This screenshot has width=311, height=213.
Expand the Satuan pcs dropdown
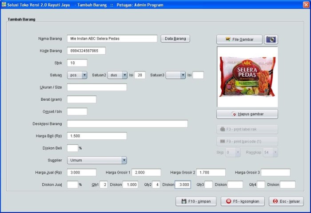click(84, 75)
